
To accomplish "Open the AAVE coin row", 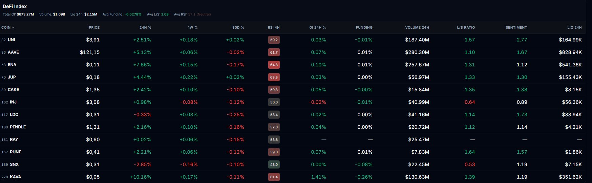I will (13, 52).
